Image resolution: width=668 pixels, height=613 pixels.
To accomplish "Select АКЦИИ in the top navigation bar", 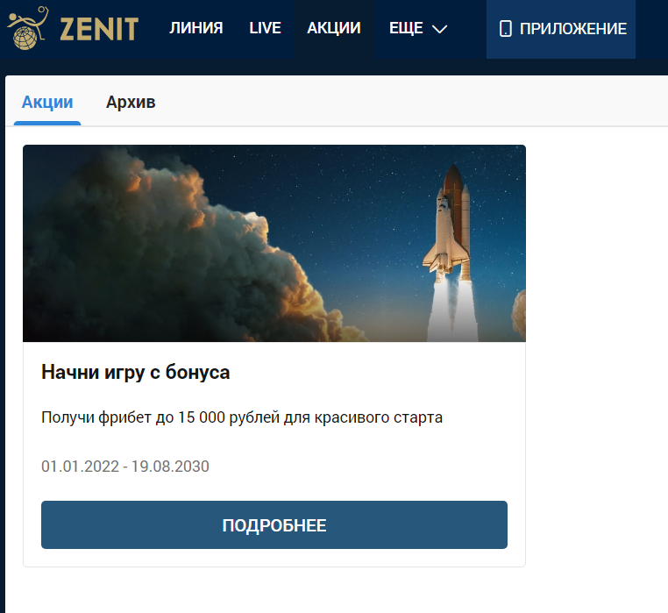I will coord(333,28).
